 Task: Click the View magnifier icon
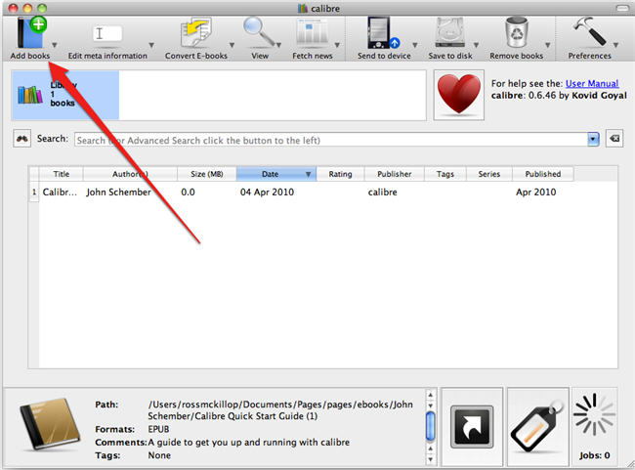(259, 32)
